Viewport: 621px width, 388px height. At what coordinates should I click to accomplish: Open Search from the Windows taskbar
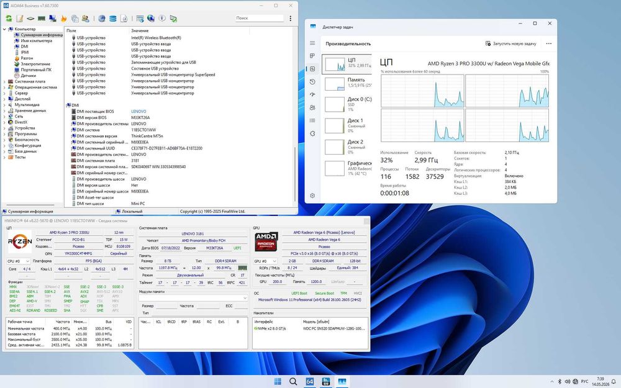[x=293, y=381]
